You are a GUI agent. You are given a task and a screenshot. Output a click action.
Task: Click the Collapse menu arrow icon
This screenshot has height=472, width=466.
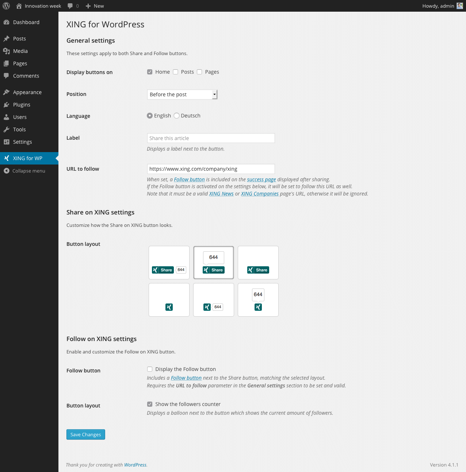click(x=6, y=171)
